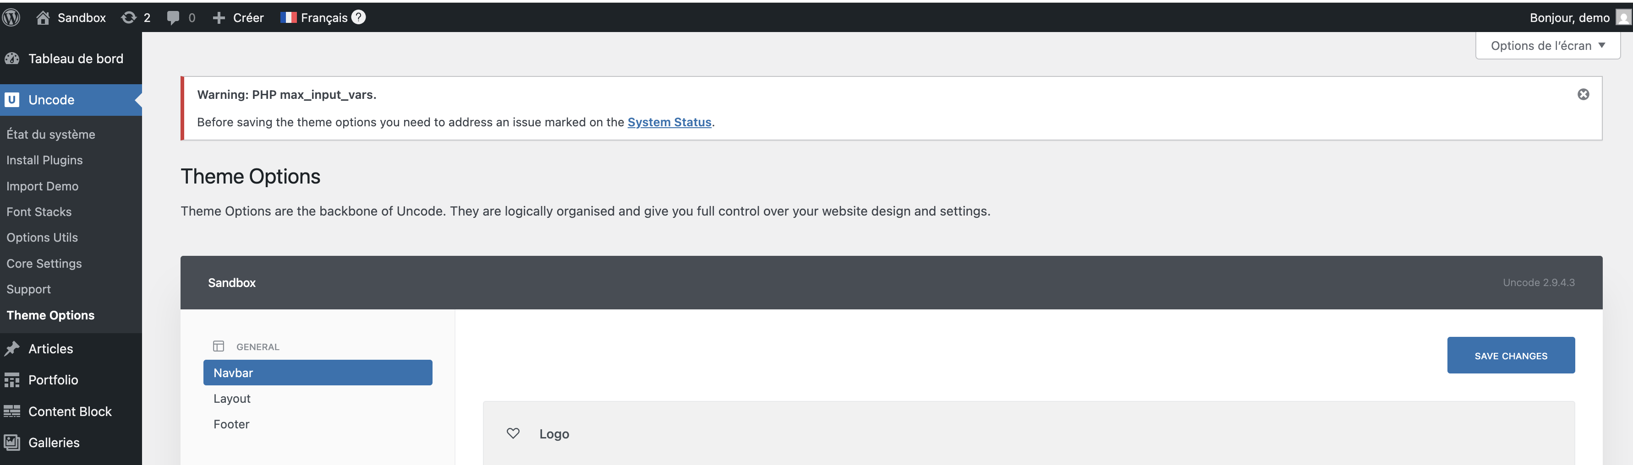Click the French flag language icon
This screenshot has width=1633, height=465.
pyautogui.click(x=289, y=17)
